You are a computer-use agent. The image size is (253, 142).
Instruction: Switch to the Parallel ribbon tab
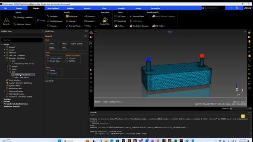pos(121,8)
